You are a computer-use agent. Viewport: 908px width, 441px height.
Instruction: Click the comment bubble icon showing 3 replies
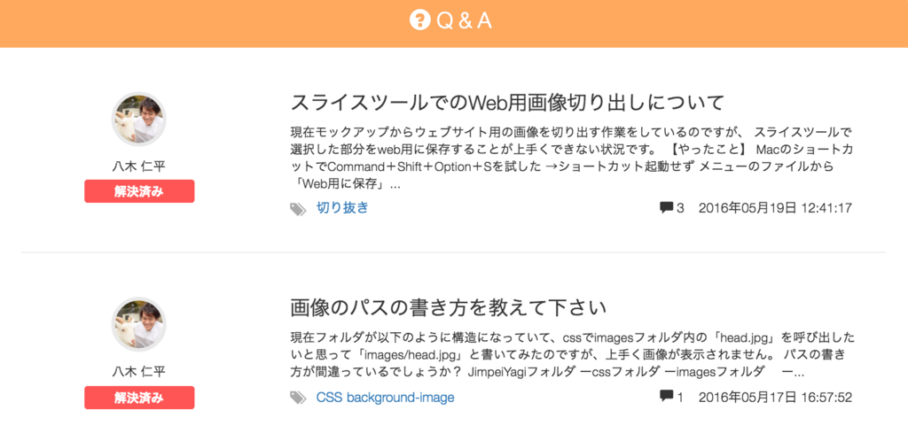point(667,207)
